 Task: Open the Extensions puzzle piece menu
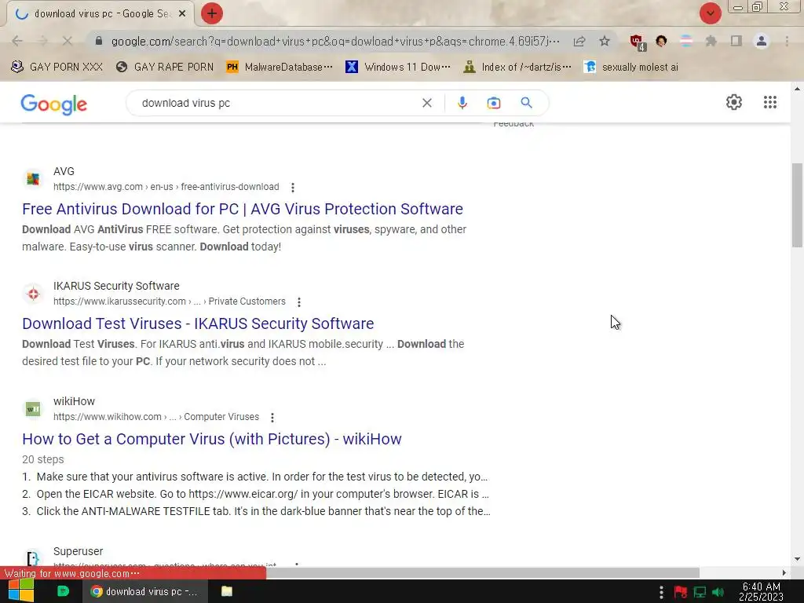711,41
